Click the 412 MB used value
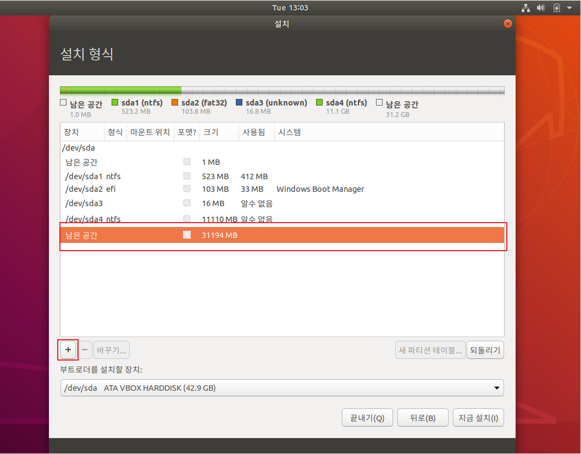Screen dimensions: 581x454 (254, 176)
